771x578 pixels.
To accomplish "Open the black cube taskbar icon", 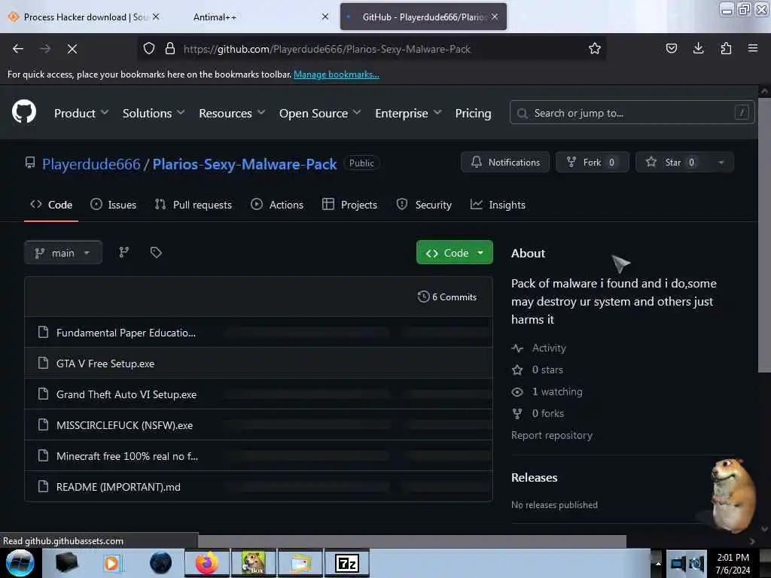I will 67,563.
